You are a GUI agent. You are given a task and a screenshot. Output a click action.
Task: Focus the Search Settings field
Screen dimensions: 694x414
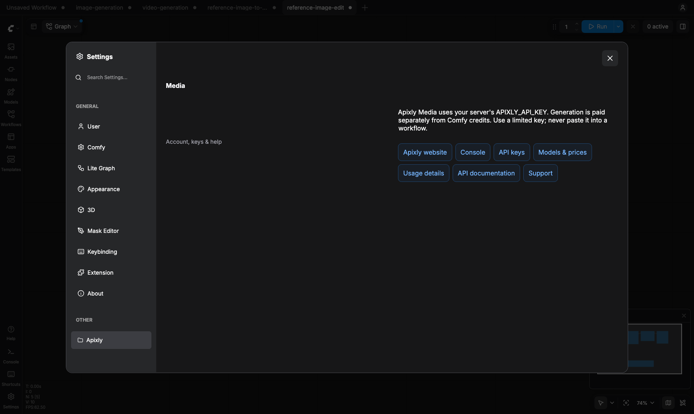(111, 77)
